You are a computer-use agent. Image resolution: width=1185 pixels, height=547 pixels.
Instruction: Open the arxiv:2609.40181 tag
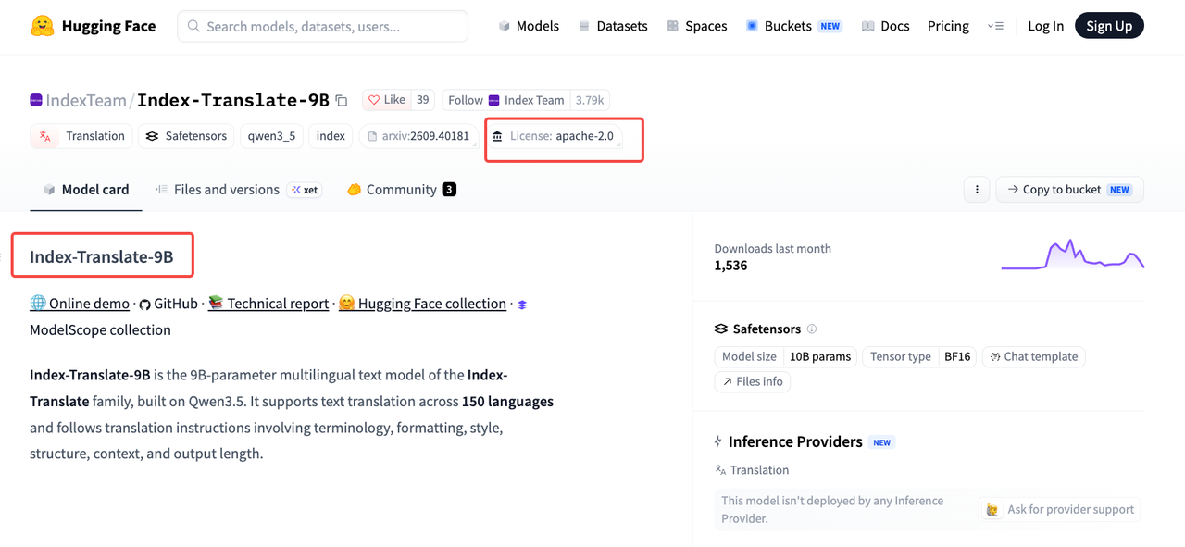(x=418, y=136)
